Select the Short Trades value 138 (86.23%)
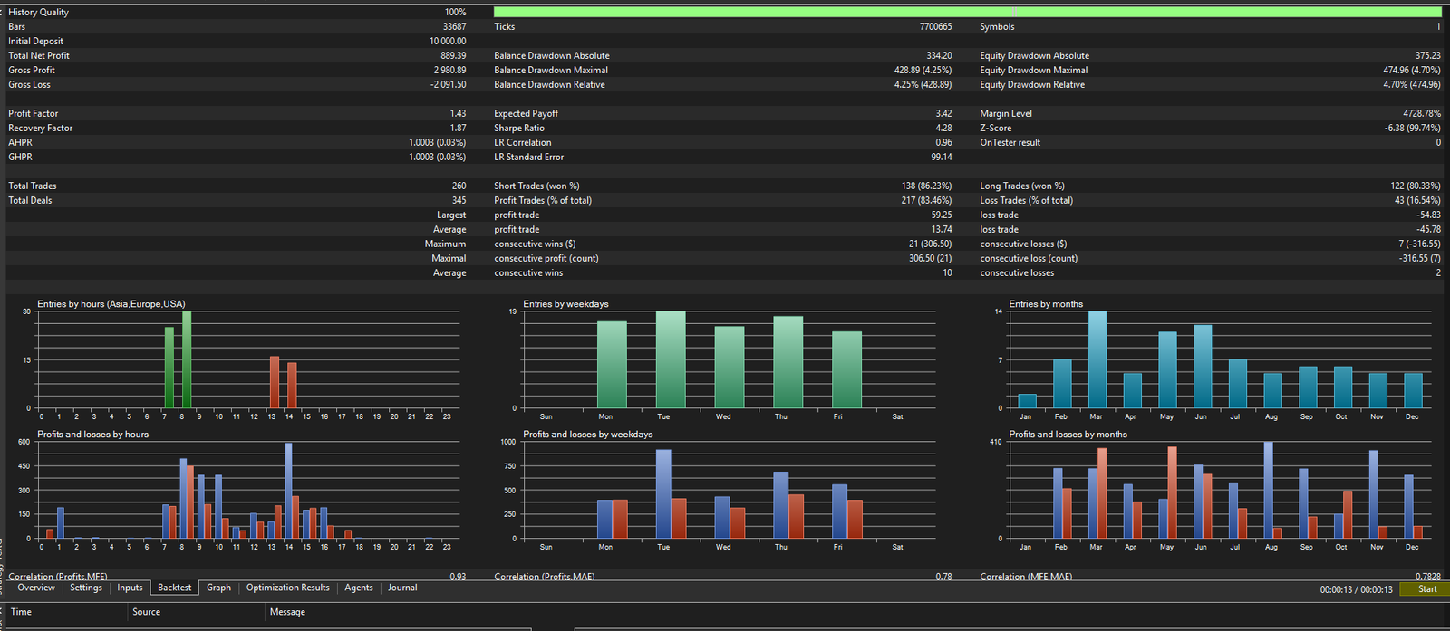 point(926,186)
